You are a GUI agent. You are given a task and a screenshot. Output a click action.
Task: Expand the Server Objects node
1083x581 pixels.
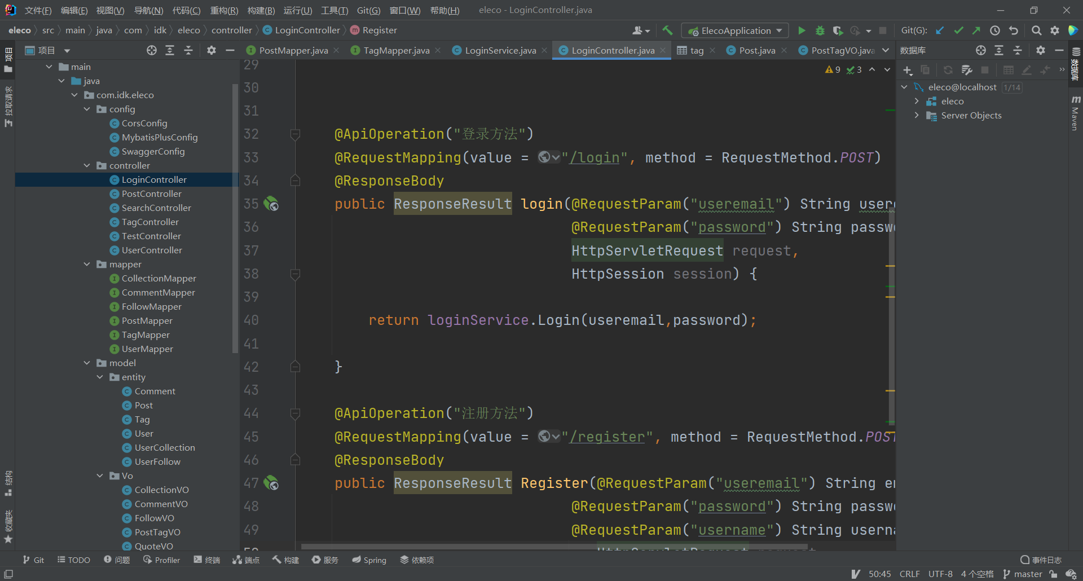[x=917, y=115]
